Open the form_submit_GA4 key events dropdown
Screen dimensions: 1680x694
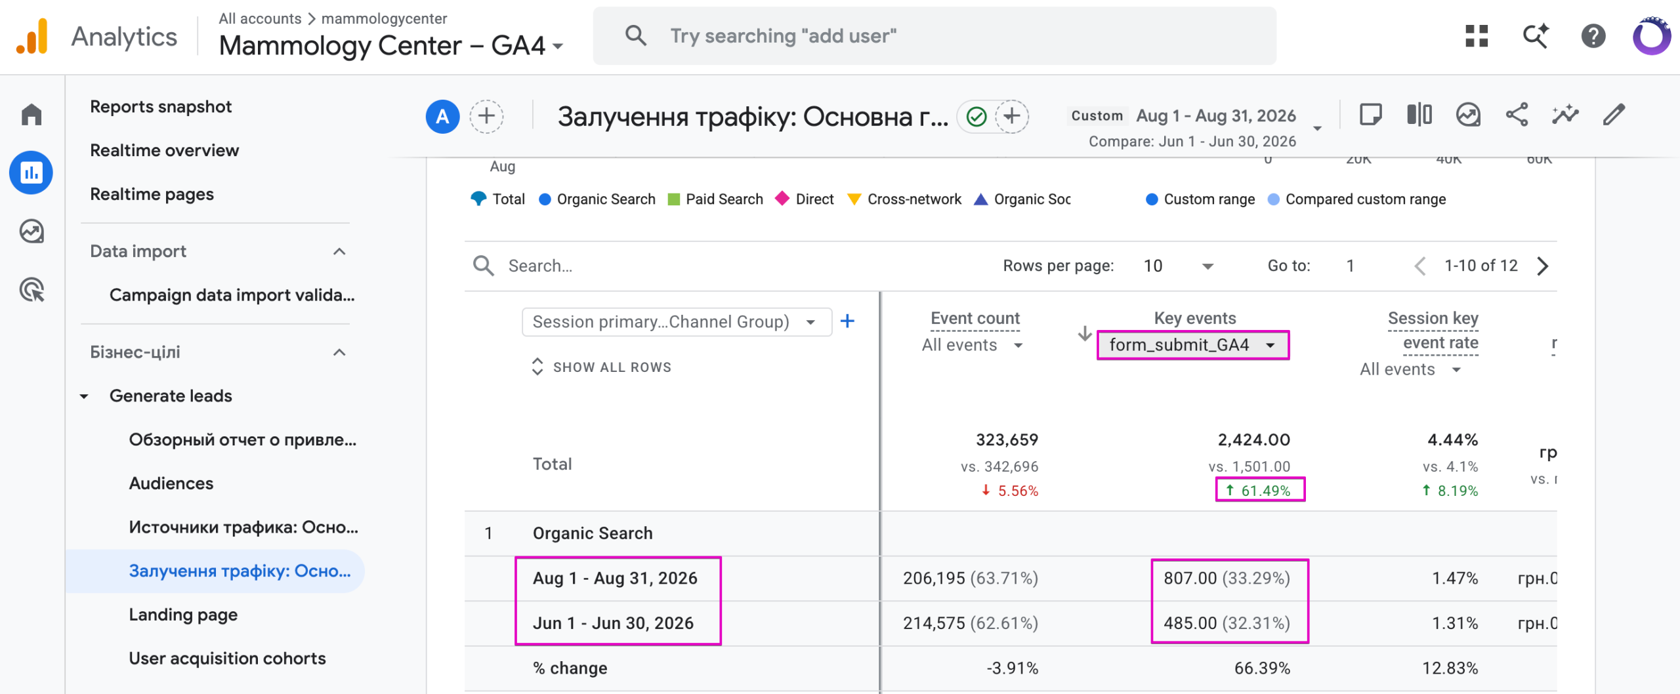point(1192,345)
